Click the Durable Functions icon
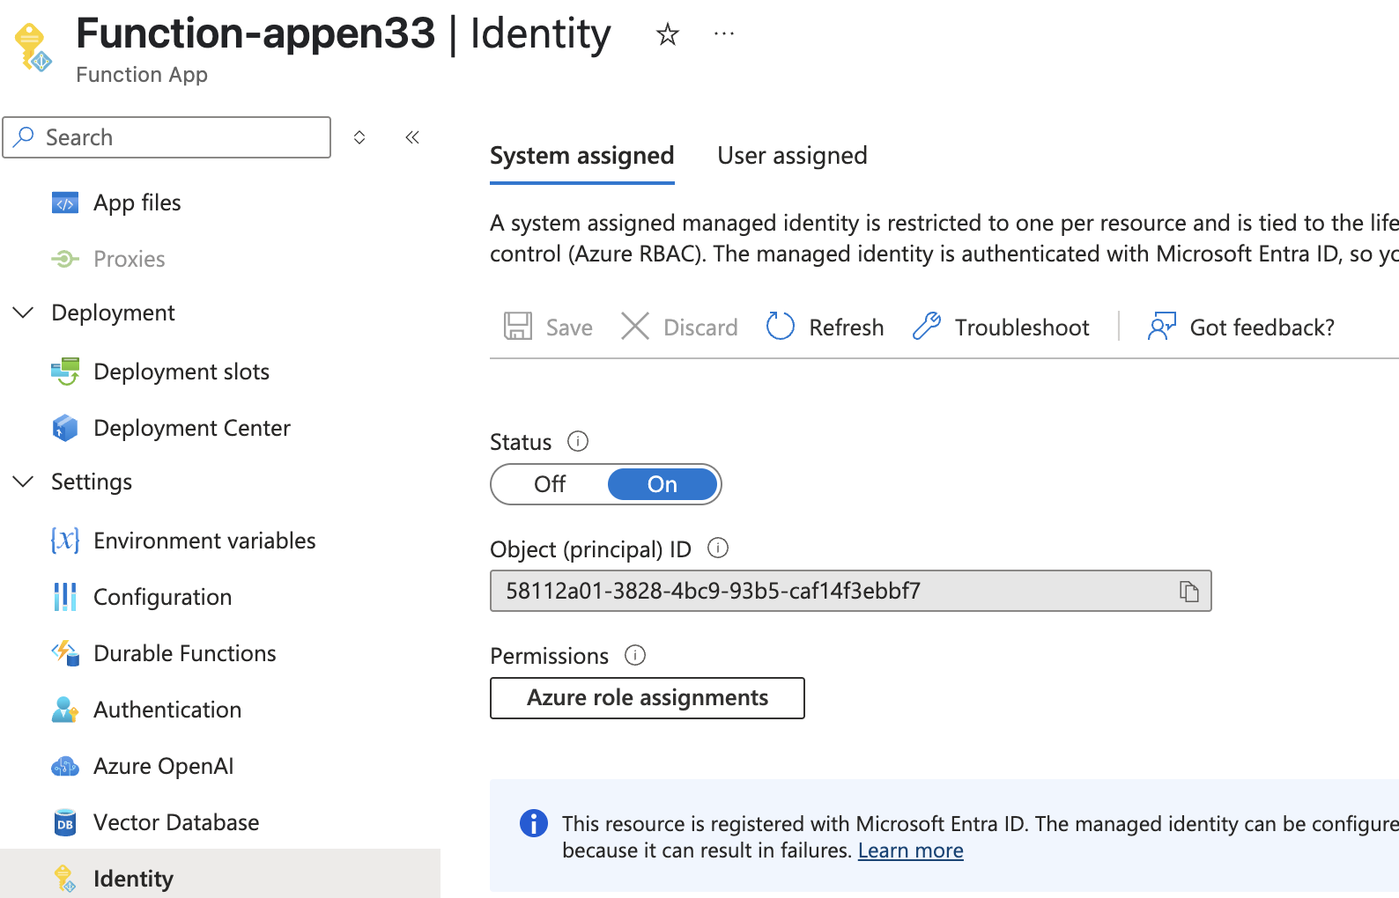This screenshot has width=1399, height=898. (65, 653)
